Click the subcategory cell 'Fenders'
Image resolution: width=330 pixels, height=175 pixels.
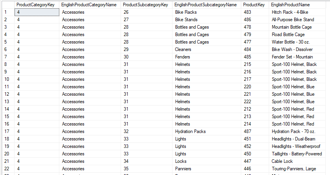pyautogui.click(x=207, y=57)
